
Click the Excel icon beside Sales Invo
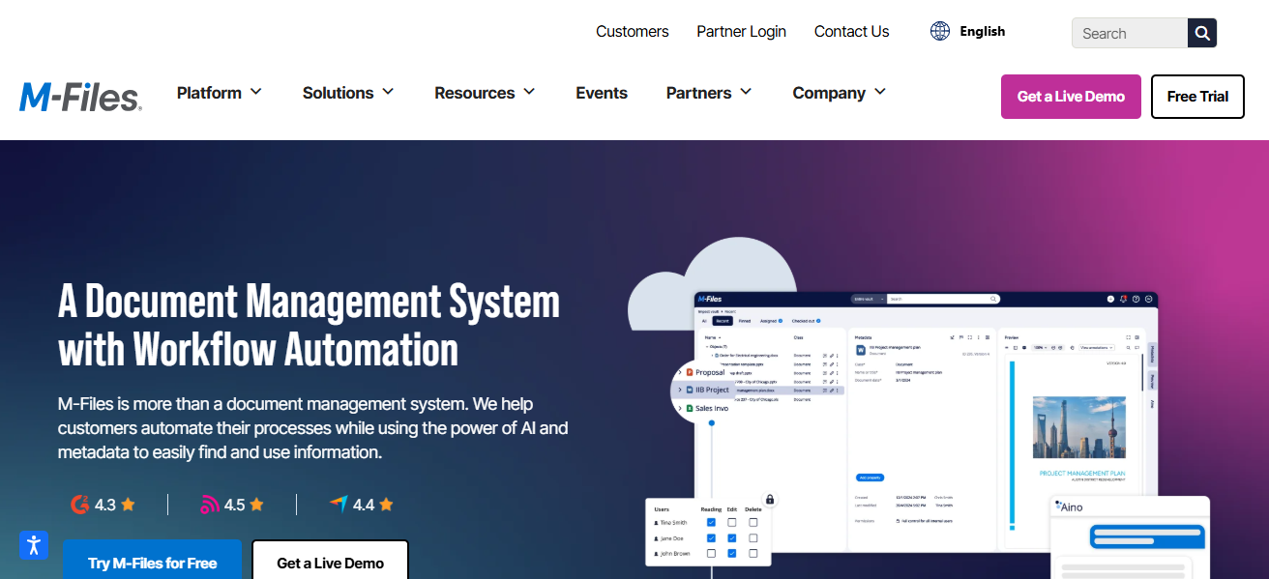(x=690, y=408)
